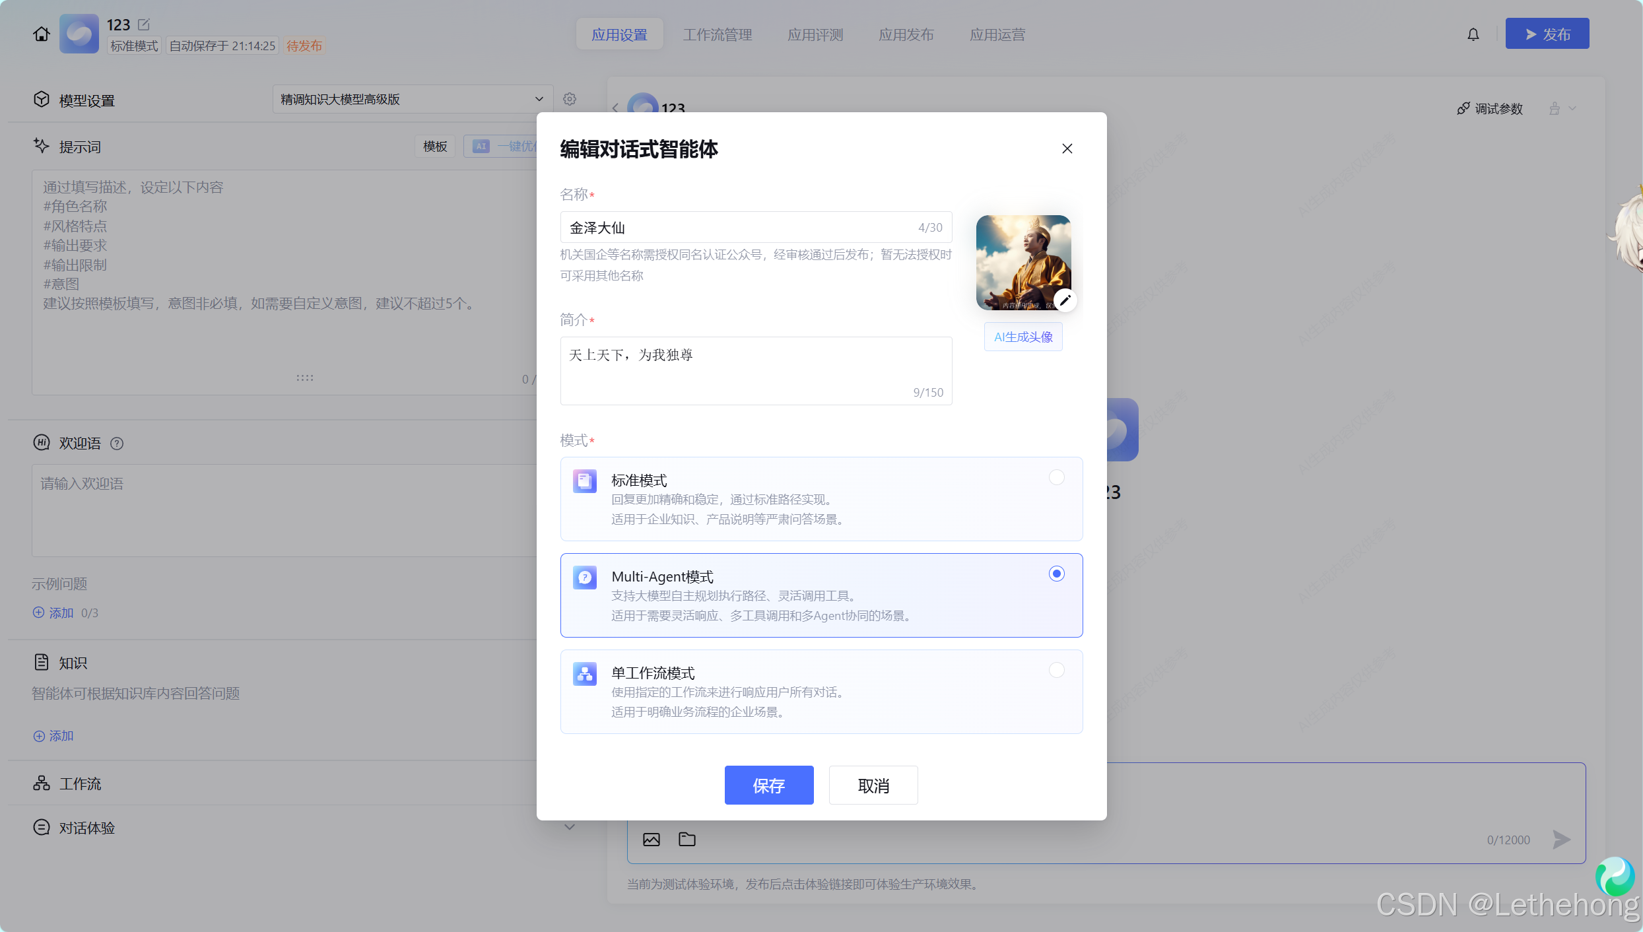Click the model settings gear icon

pyautogui.click(x=570, y=99)
